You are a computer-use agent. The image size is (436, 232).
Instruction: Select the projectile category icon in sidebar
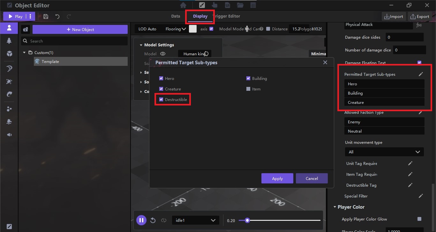[x=9, y=94]
